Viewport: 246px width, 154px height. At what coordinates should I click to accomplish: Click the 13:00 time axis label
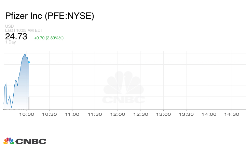163,114
